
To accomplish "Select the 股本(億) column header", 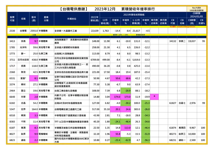I will 34,19.
